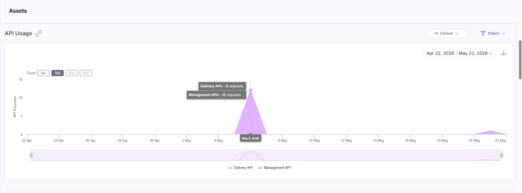The width and height of the screenshot is (522, 193).
Task: Click the funnel icon next to Filters
Action: point(483,33)
